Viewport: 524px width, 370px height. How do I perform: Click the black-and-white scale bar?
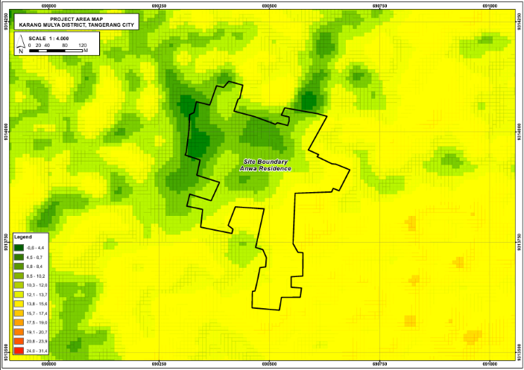(56, 51)
